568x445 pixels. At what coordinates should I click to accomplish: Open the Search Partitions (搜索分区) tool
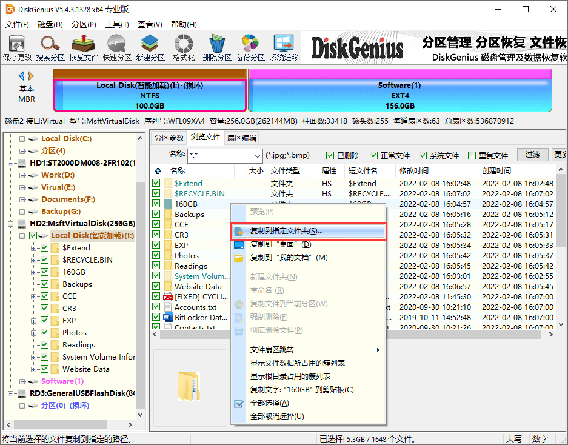[50, 48]
